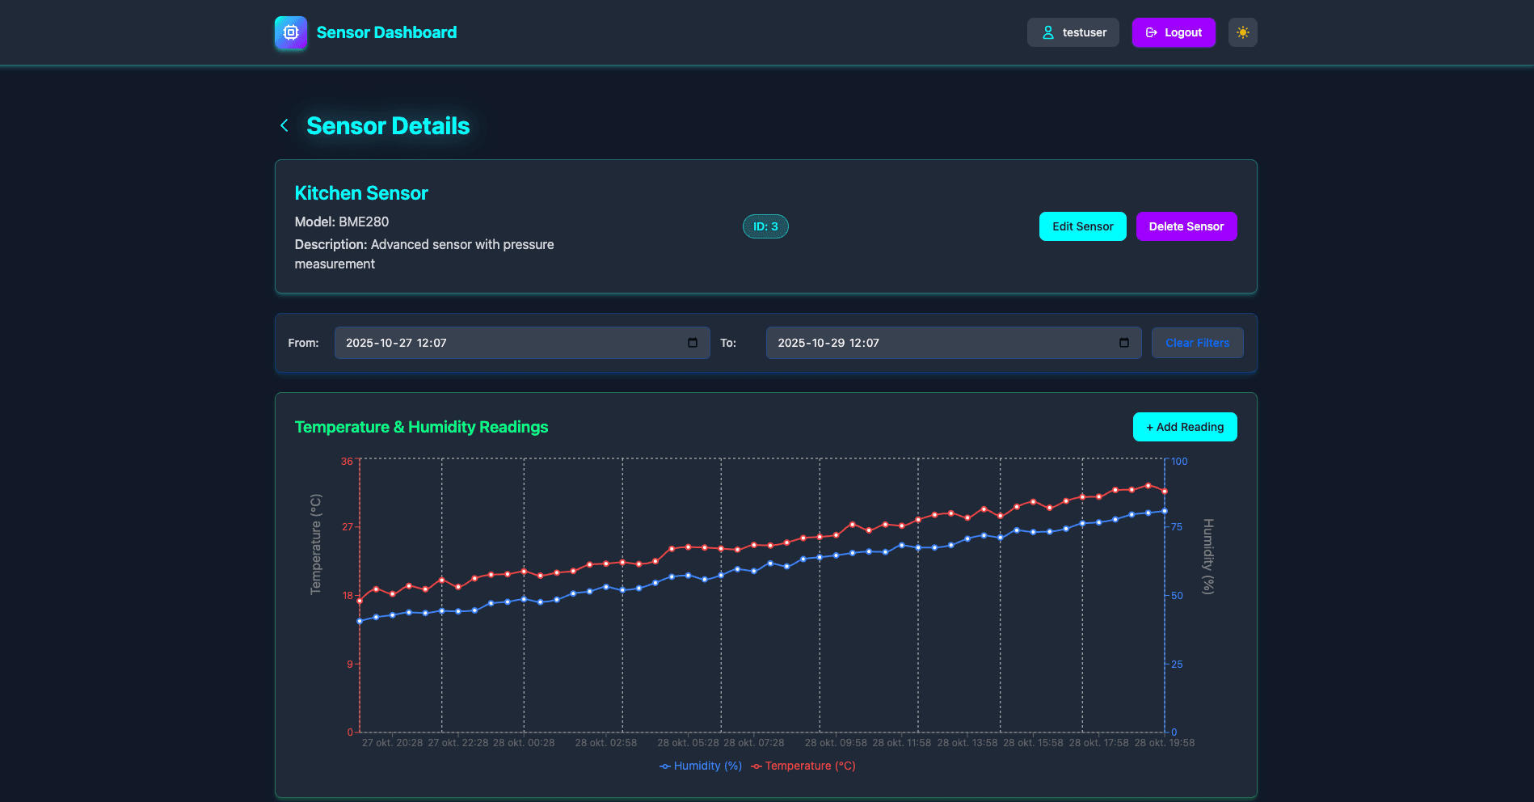
Task: Click the Delete Sensor button
Action: click(x=1186, y=226)
